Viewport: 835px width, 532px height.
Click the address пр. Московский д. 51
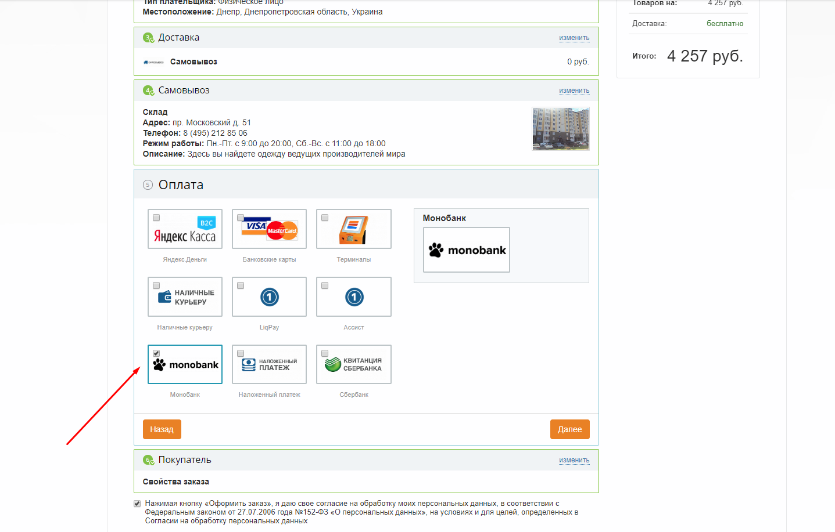pyautogui.click(x=212, y=122)
